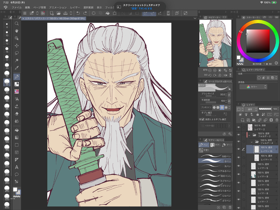280x210 pixels.
Task: Choose the Text tool
Action: coord(16,167)
